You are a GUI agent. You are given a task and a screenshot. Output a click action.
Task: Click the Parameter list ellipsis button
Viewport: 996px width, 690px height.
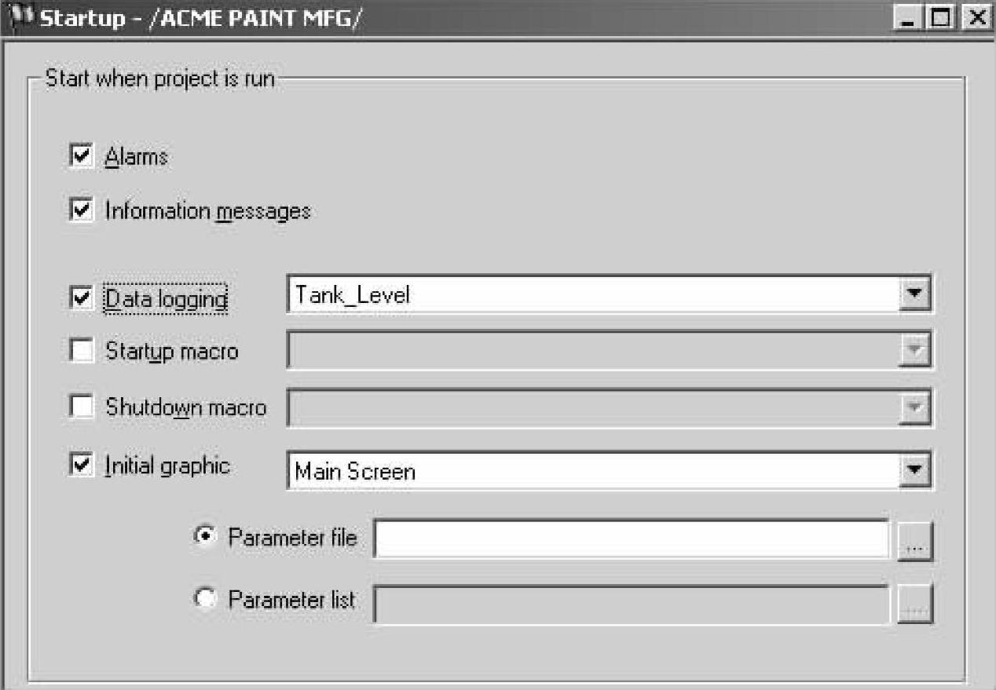point(914,604)
